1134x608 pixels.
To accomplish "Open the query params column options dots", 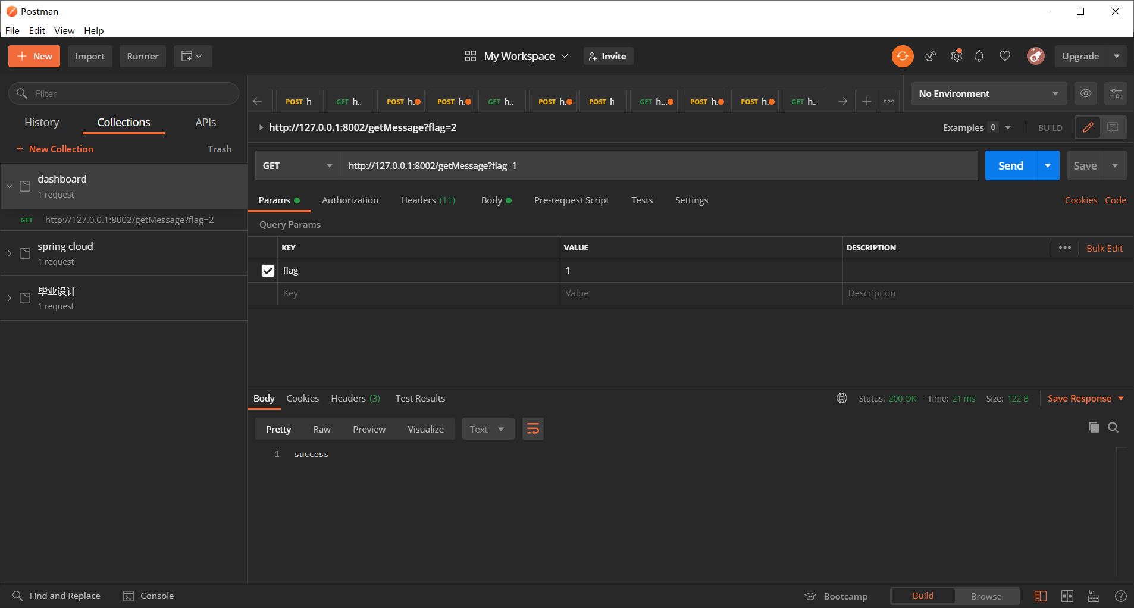I will point(1065,247).
